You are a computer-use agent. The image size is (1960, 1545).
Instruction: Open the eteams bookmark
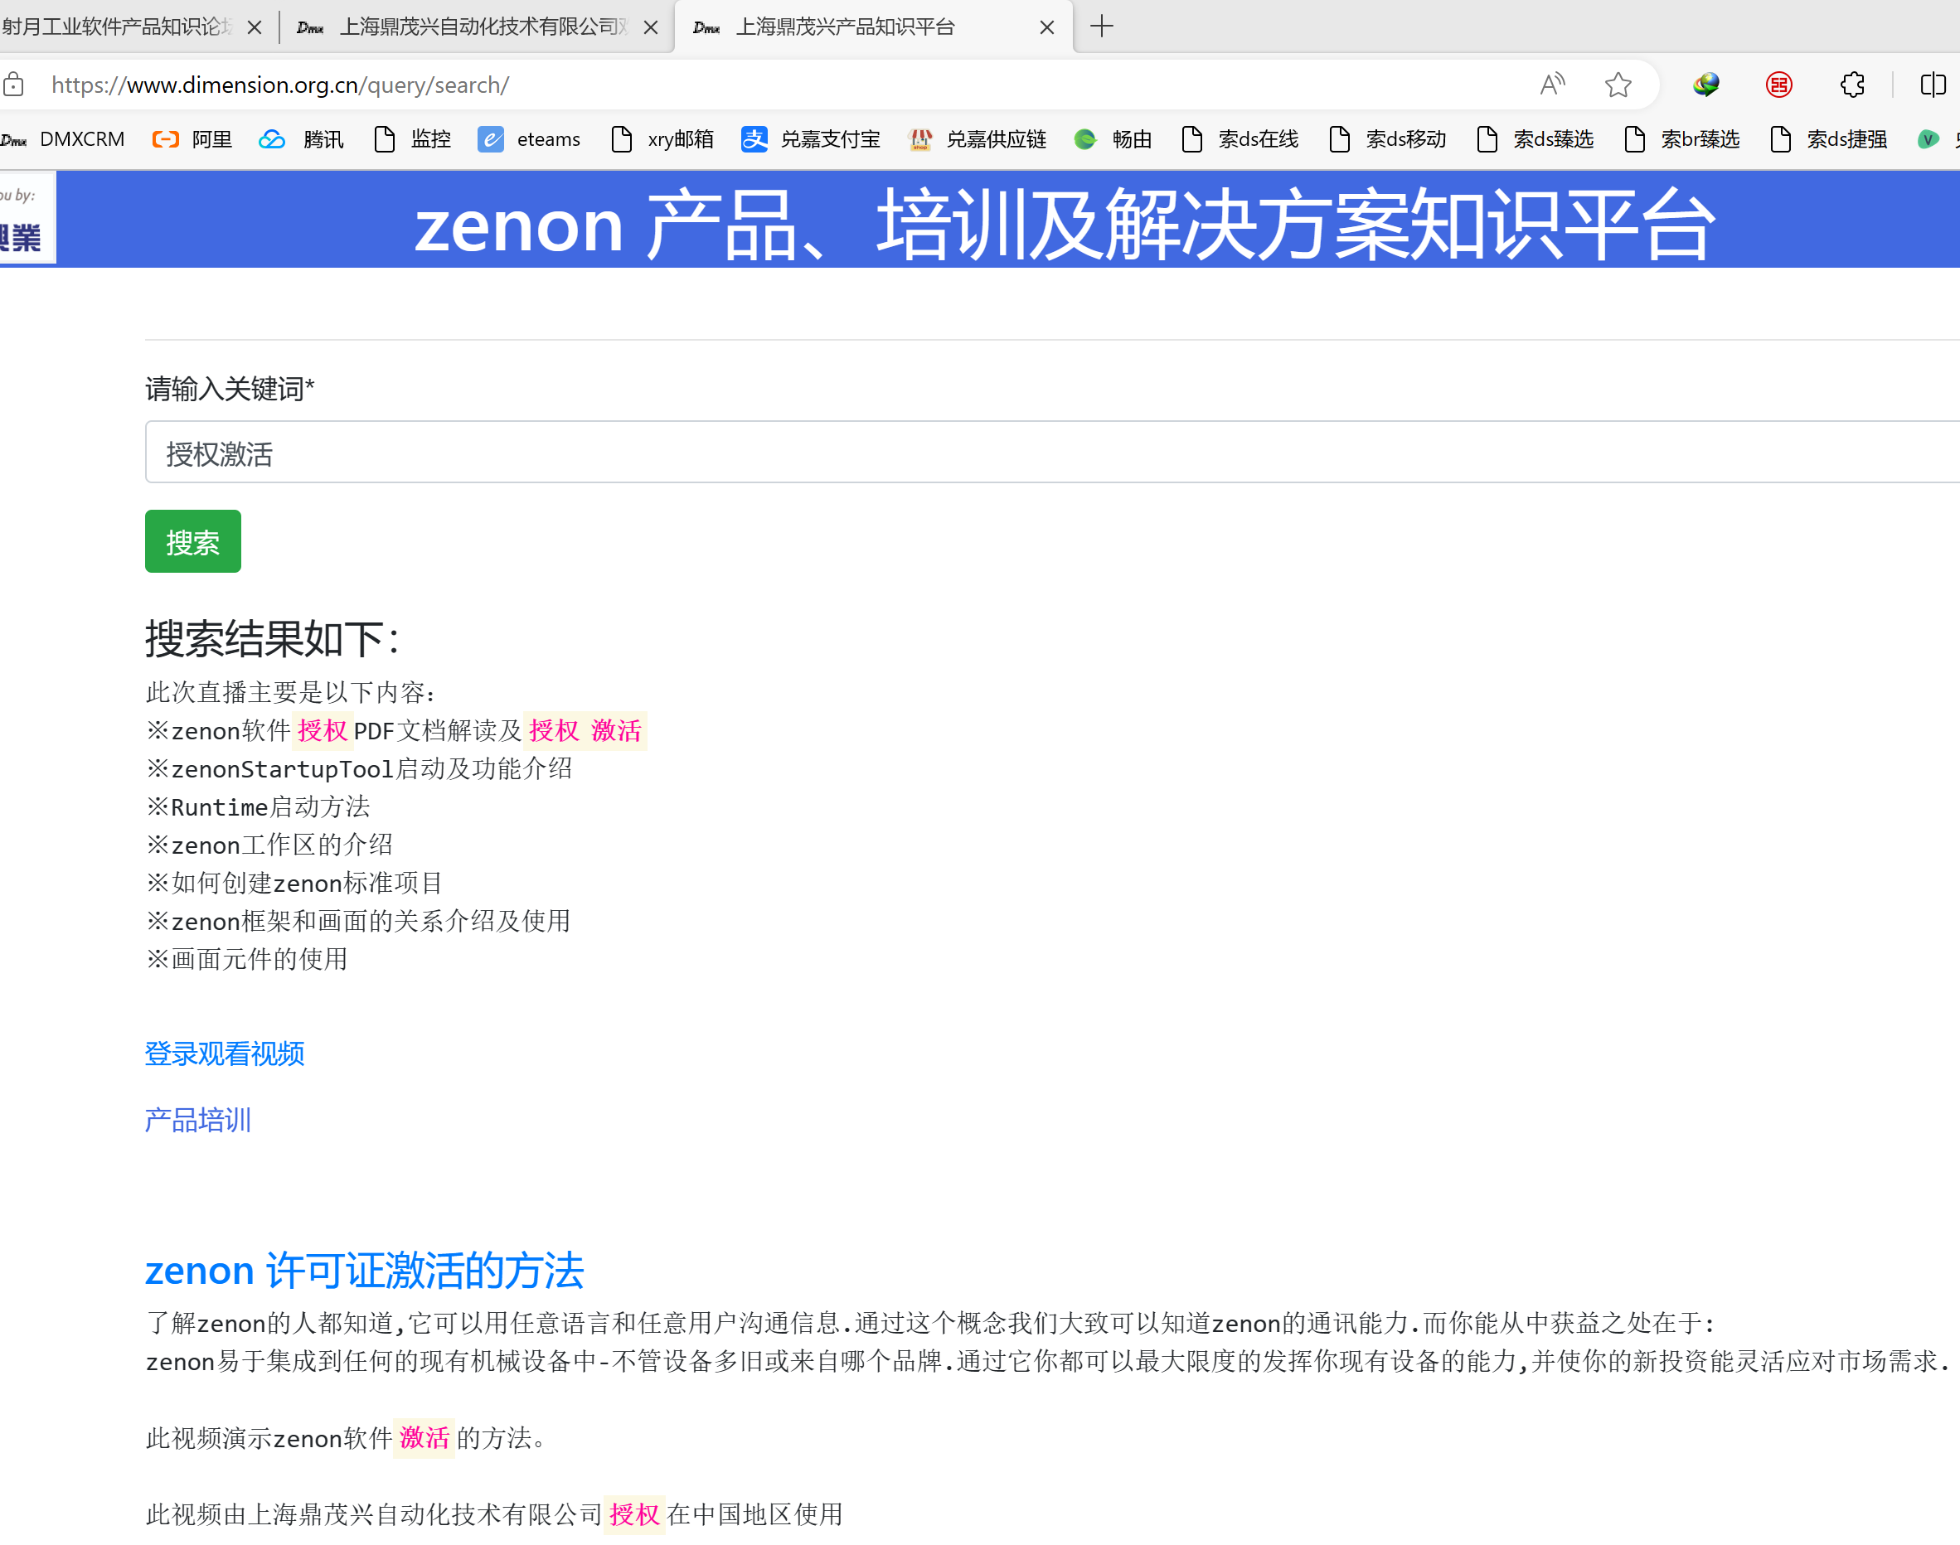point(529,139)
